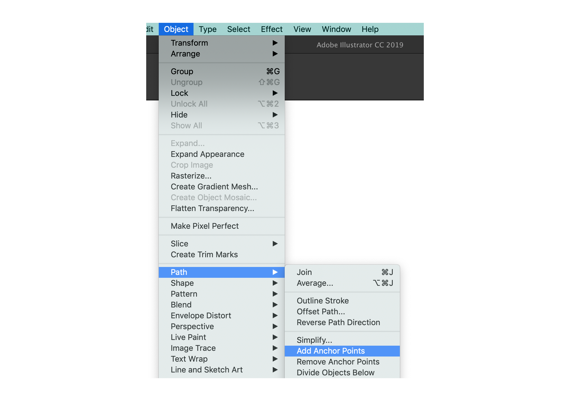
Task: Expand the Arrange submenu
Action: click(x=186, y=54)
